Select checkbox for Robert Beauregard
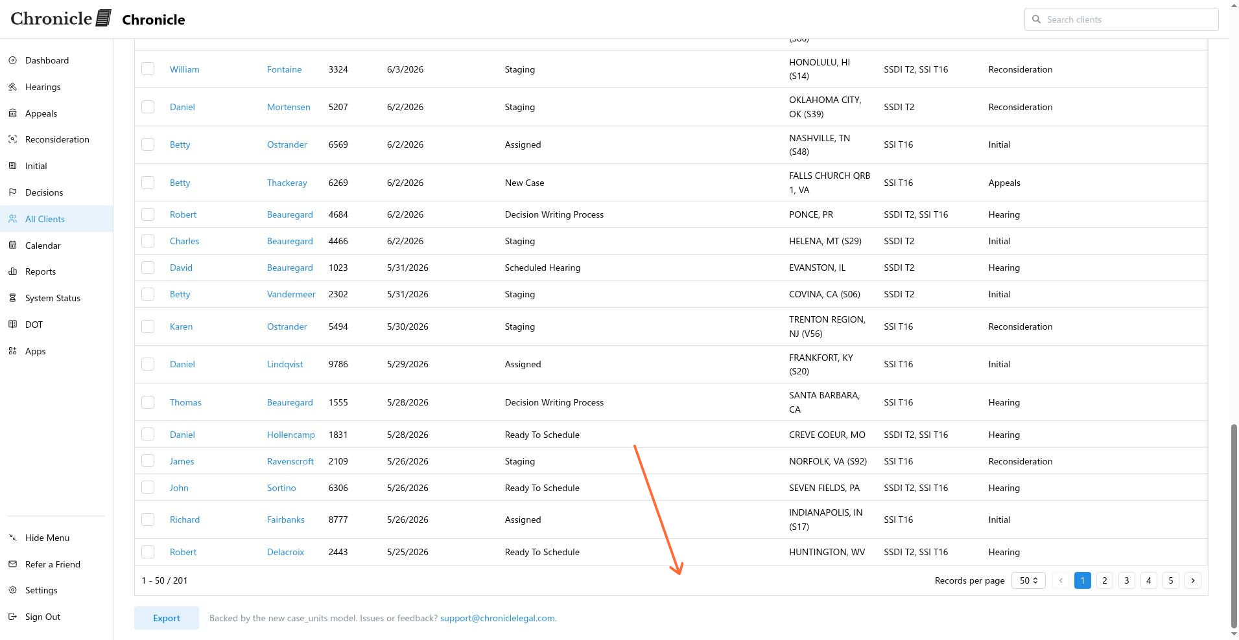Viewport: 1239px width, 640px height. click(148, 214)
